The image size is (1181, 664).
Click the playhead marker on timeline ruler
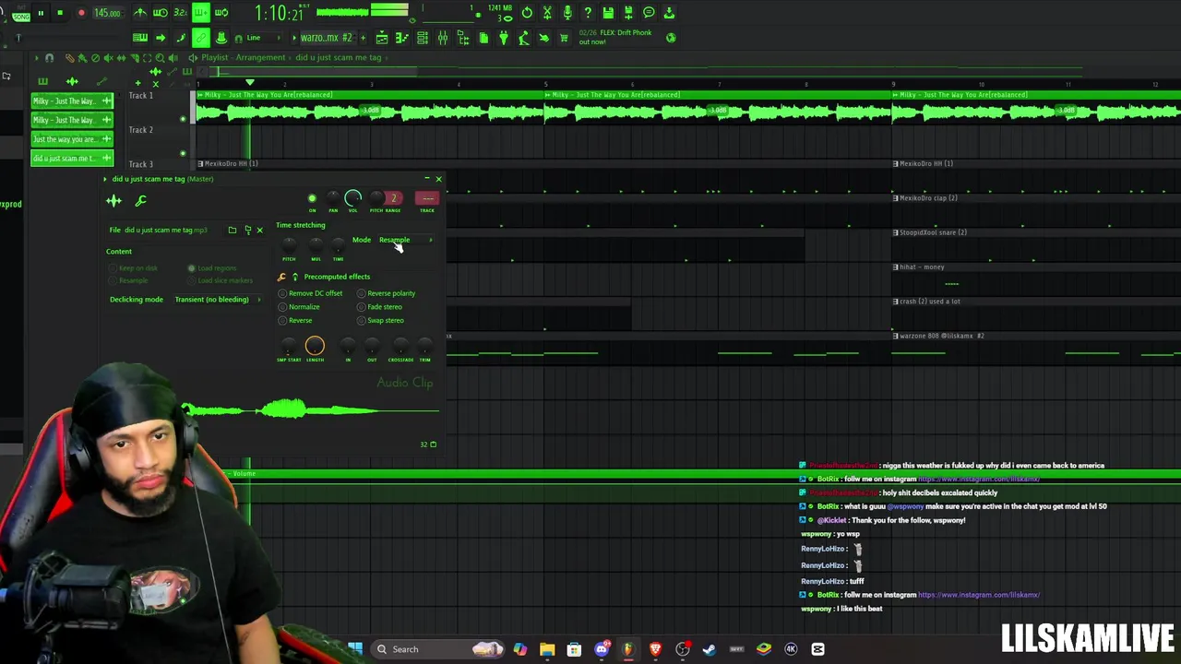pyautogui.click(x=250, y=82)
